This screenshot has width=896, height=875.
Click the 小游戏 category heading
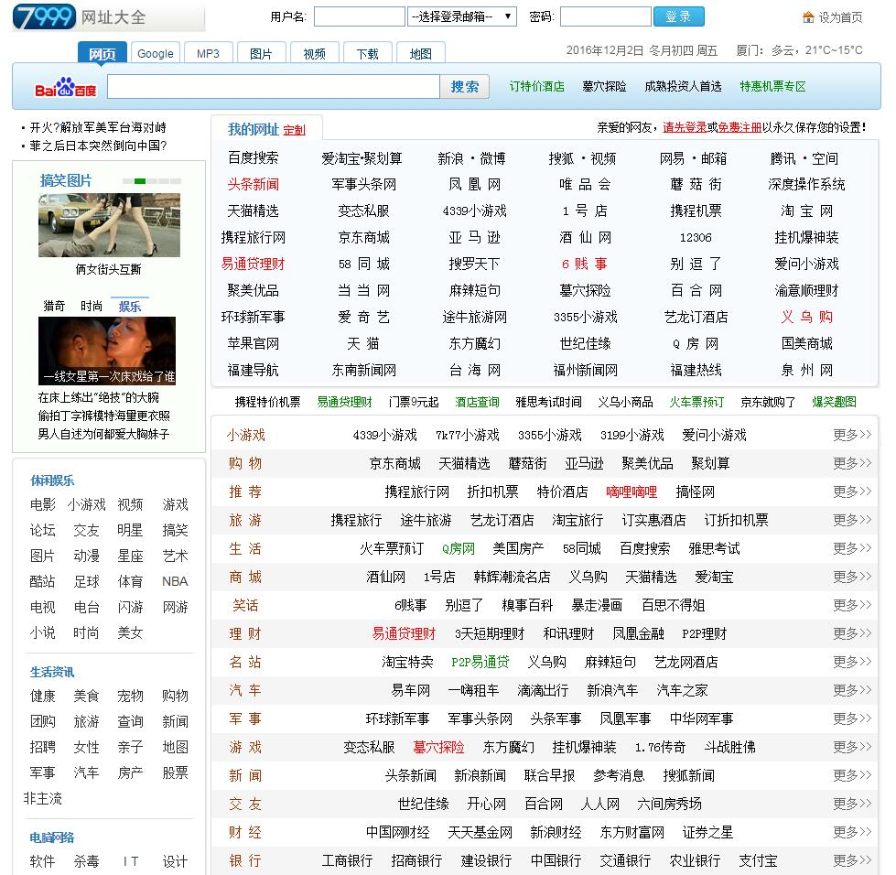[x=245, y=435]
